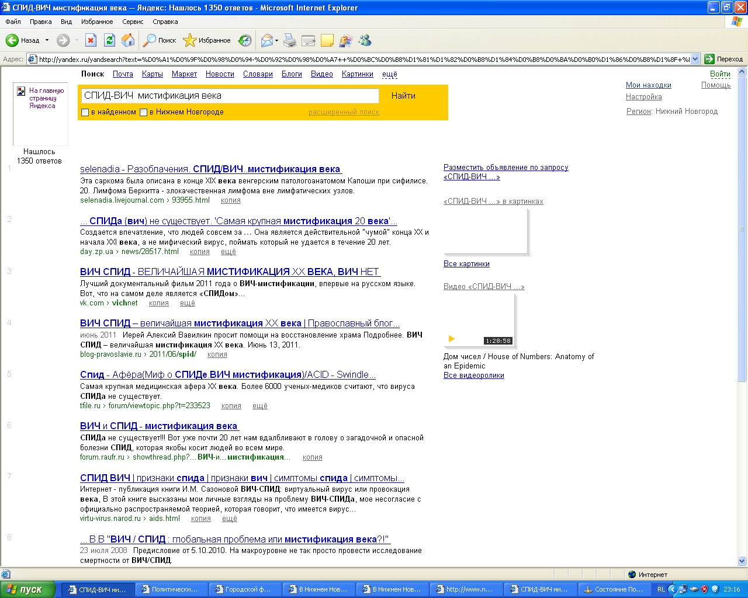Switch to the Новости service tab
The width and height of the screenshot is (748, 598).
pos(220,74)
